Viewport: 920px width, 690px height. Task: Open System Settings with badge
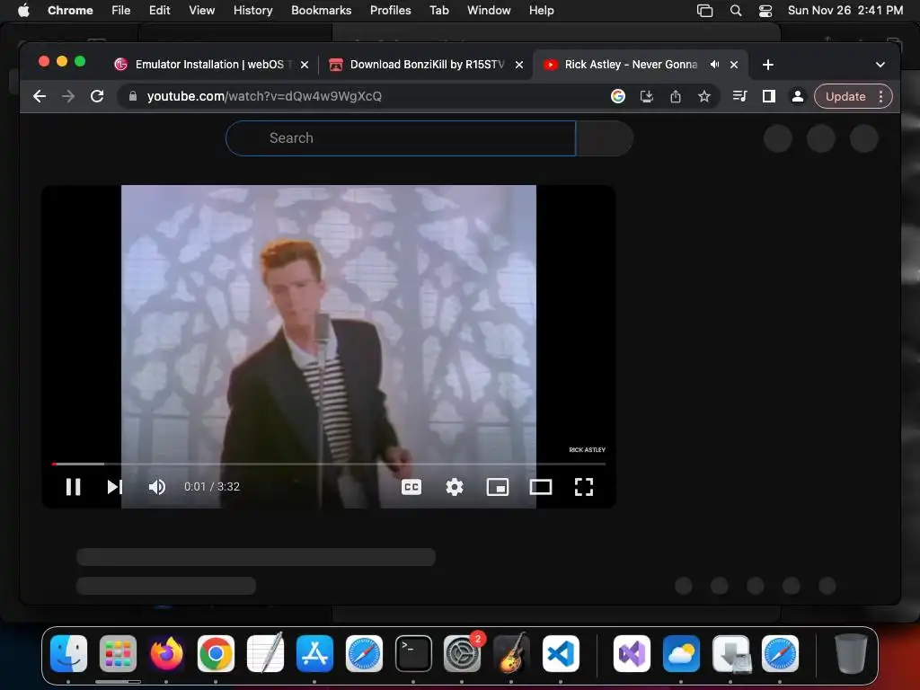coord(463,653)
